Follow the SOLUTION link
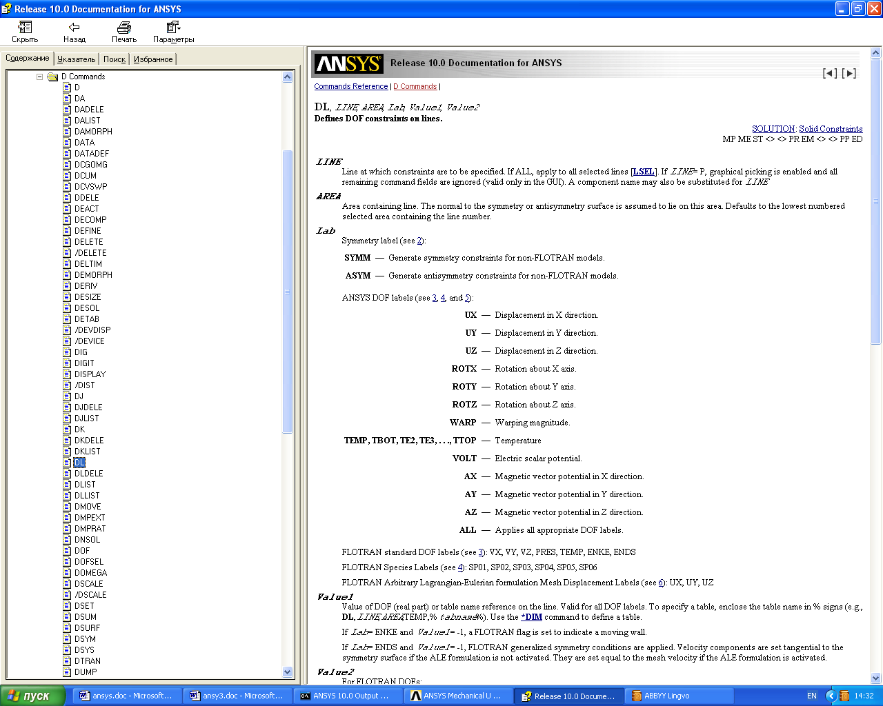Image resolution: width=883 pixels, height=706 pixels. click(773, 129)
